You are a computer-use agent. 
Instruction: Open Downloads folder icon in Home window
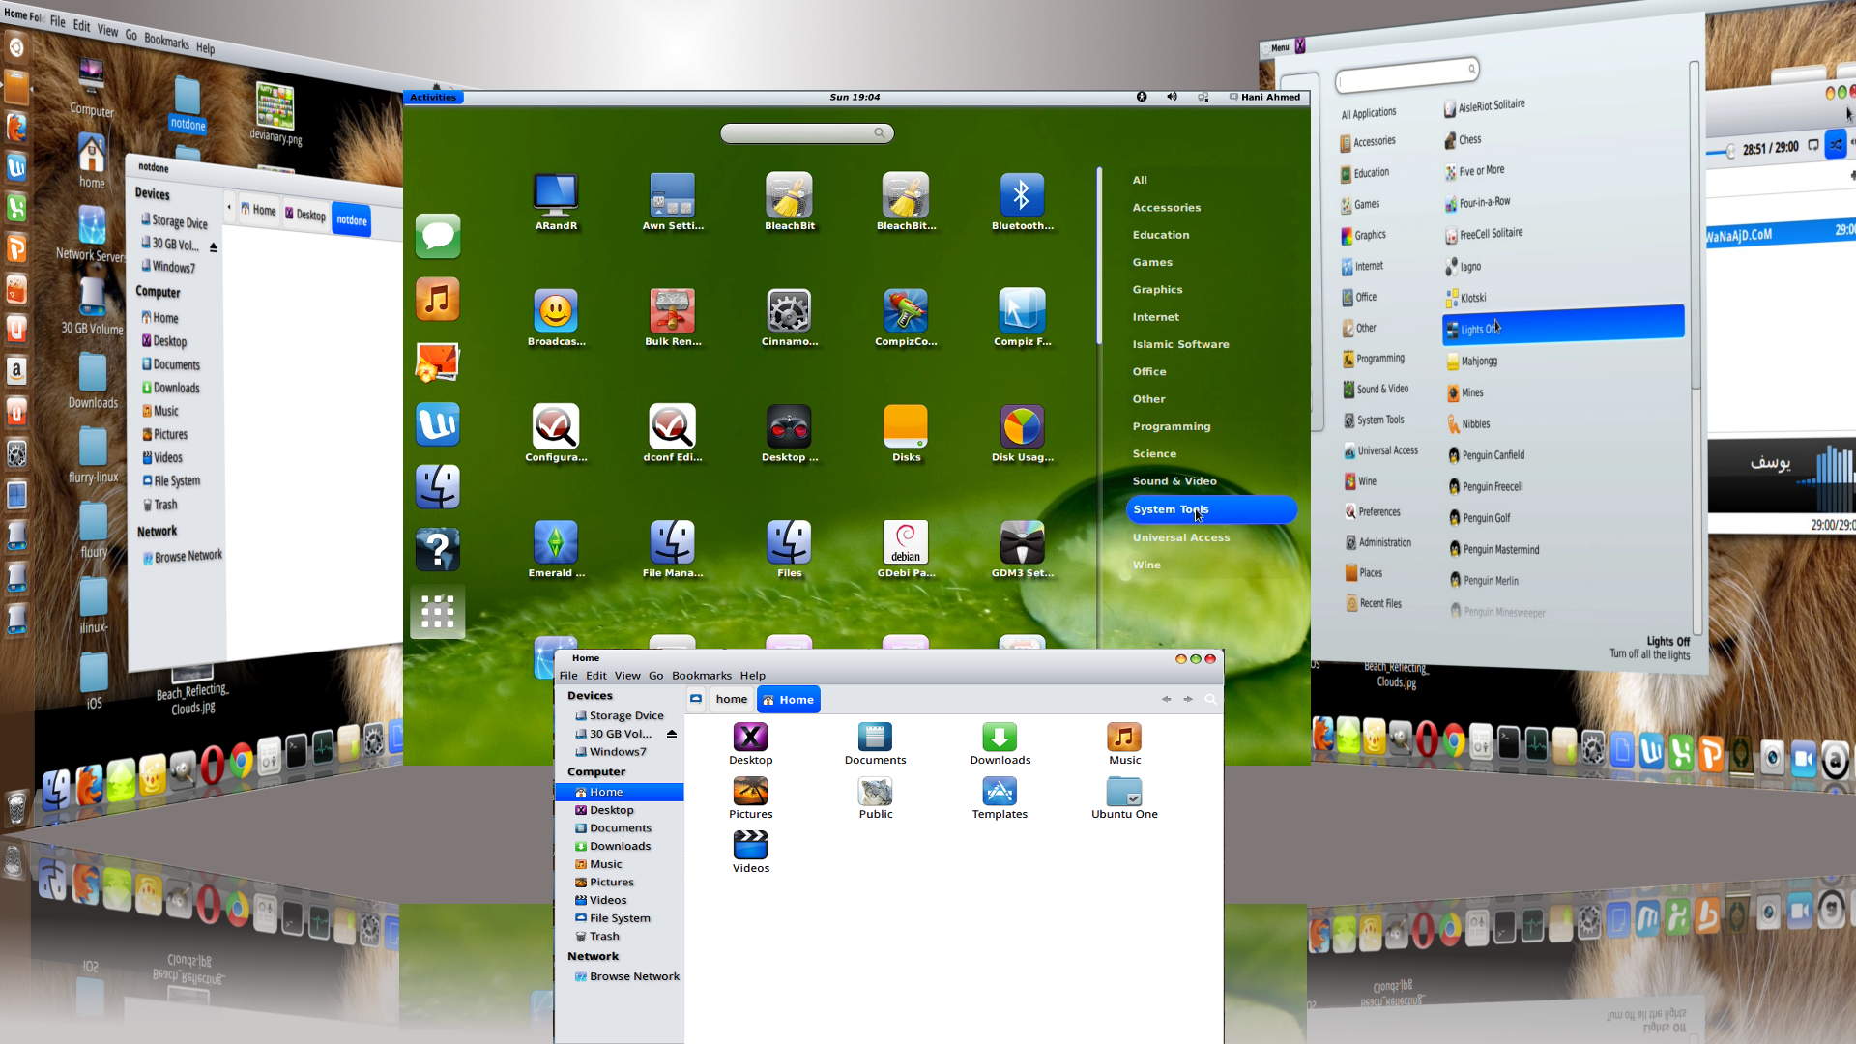point(1000,737)
